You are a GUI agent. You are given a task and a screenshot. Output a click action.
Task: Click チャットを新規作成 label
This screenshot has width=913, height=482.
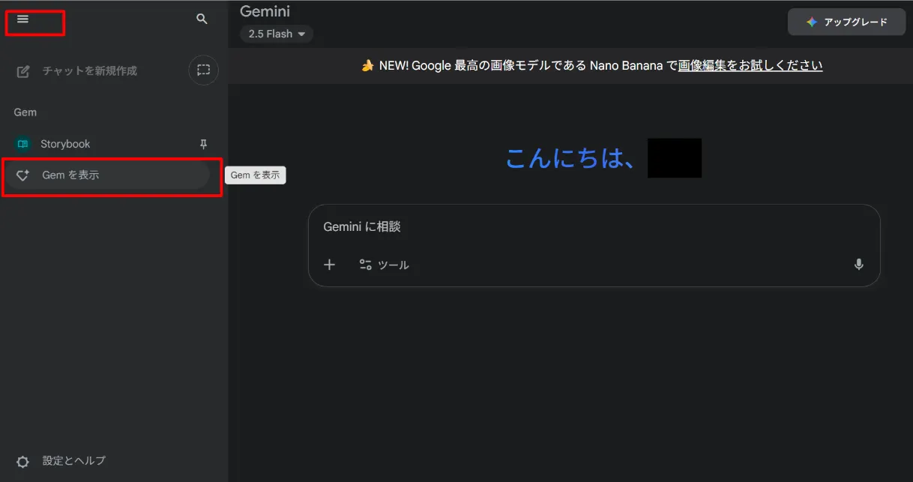click(x=89, y=71)
